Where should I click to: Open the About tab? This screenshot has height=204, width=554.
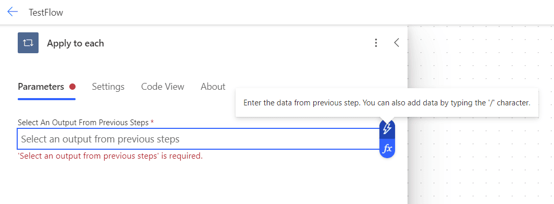[213, 87]
